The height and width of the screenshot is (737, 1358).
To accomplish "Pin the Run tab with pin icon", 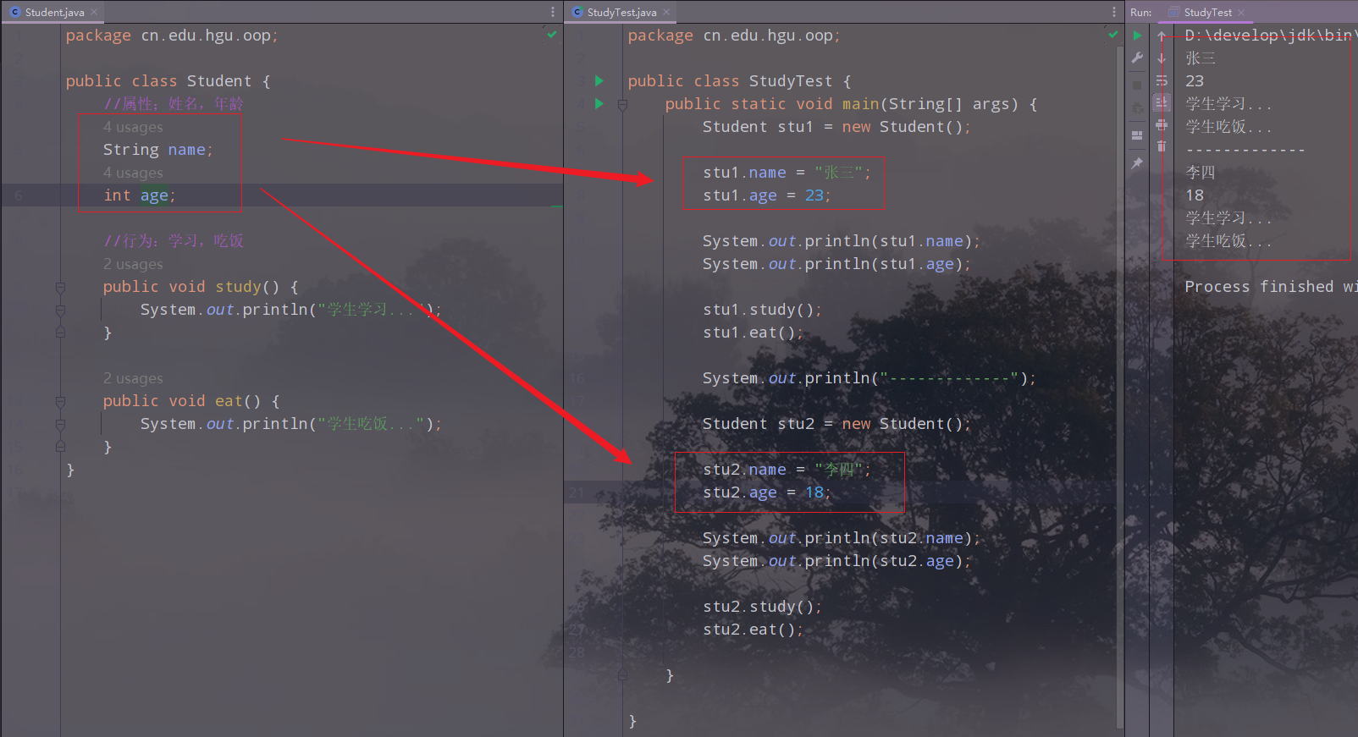I will tap(1137, 163).
